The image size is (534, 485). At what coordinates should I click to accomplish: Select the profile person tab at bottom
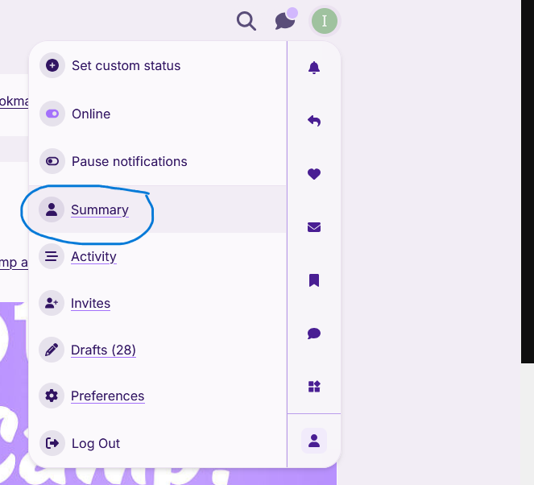point(314,441)
